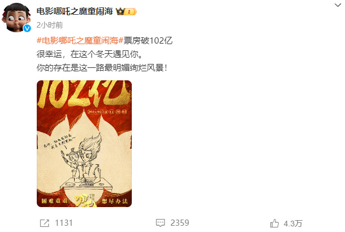Click the gold crown membership icon
The image size is (345, 232).
click(x=120, y=11)
